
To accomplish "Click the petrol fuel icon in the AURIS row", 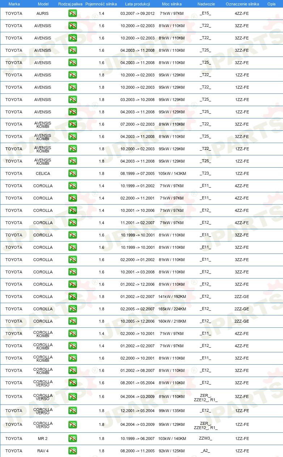I will [72, 13].
